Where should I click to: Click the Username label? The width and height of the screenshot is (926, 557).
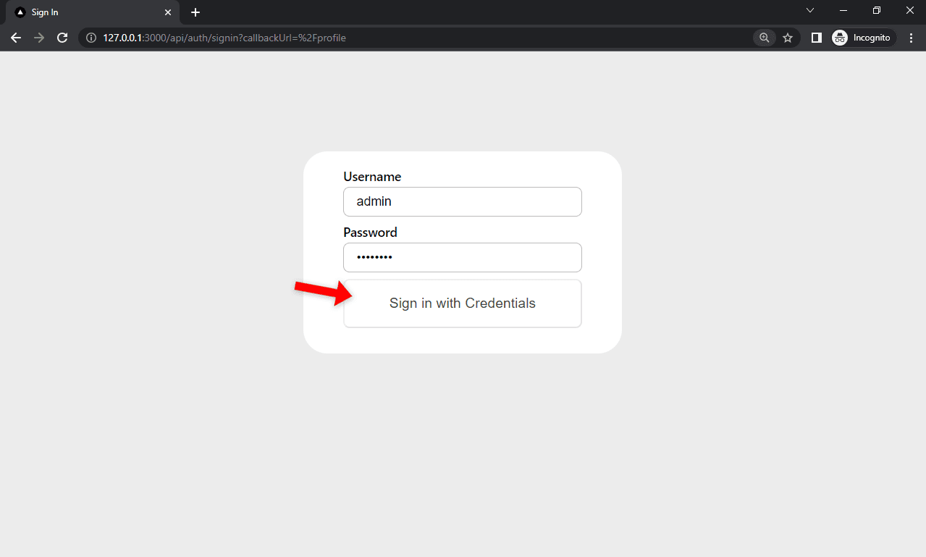click(372, 177)
